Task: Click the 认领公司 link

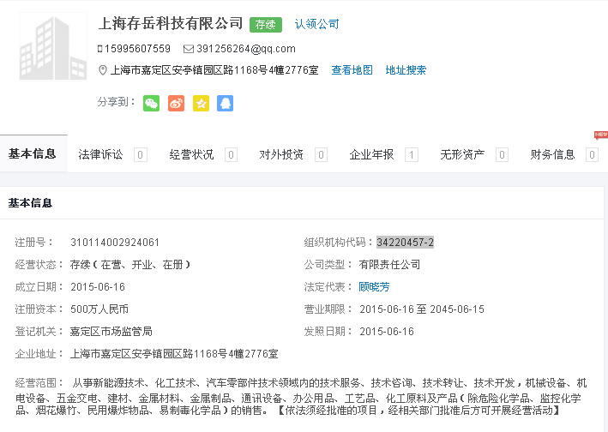Action: coord(316,24)
